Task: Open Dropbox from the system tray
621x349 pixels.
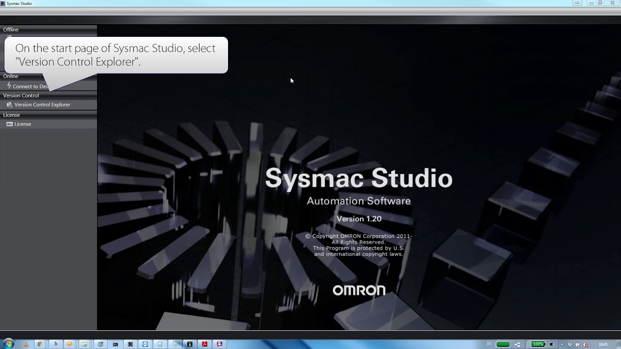Action: pyautogui.click(x=570, y=344)
